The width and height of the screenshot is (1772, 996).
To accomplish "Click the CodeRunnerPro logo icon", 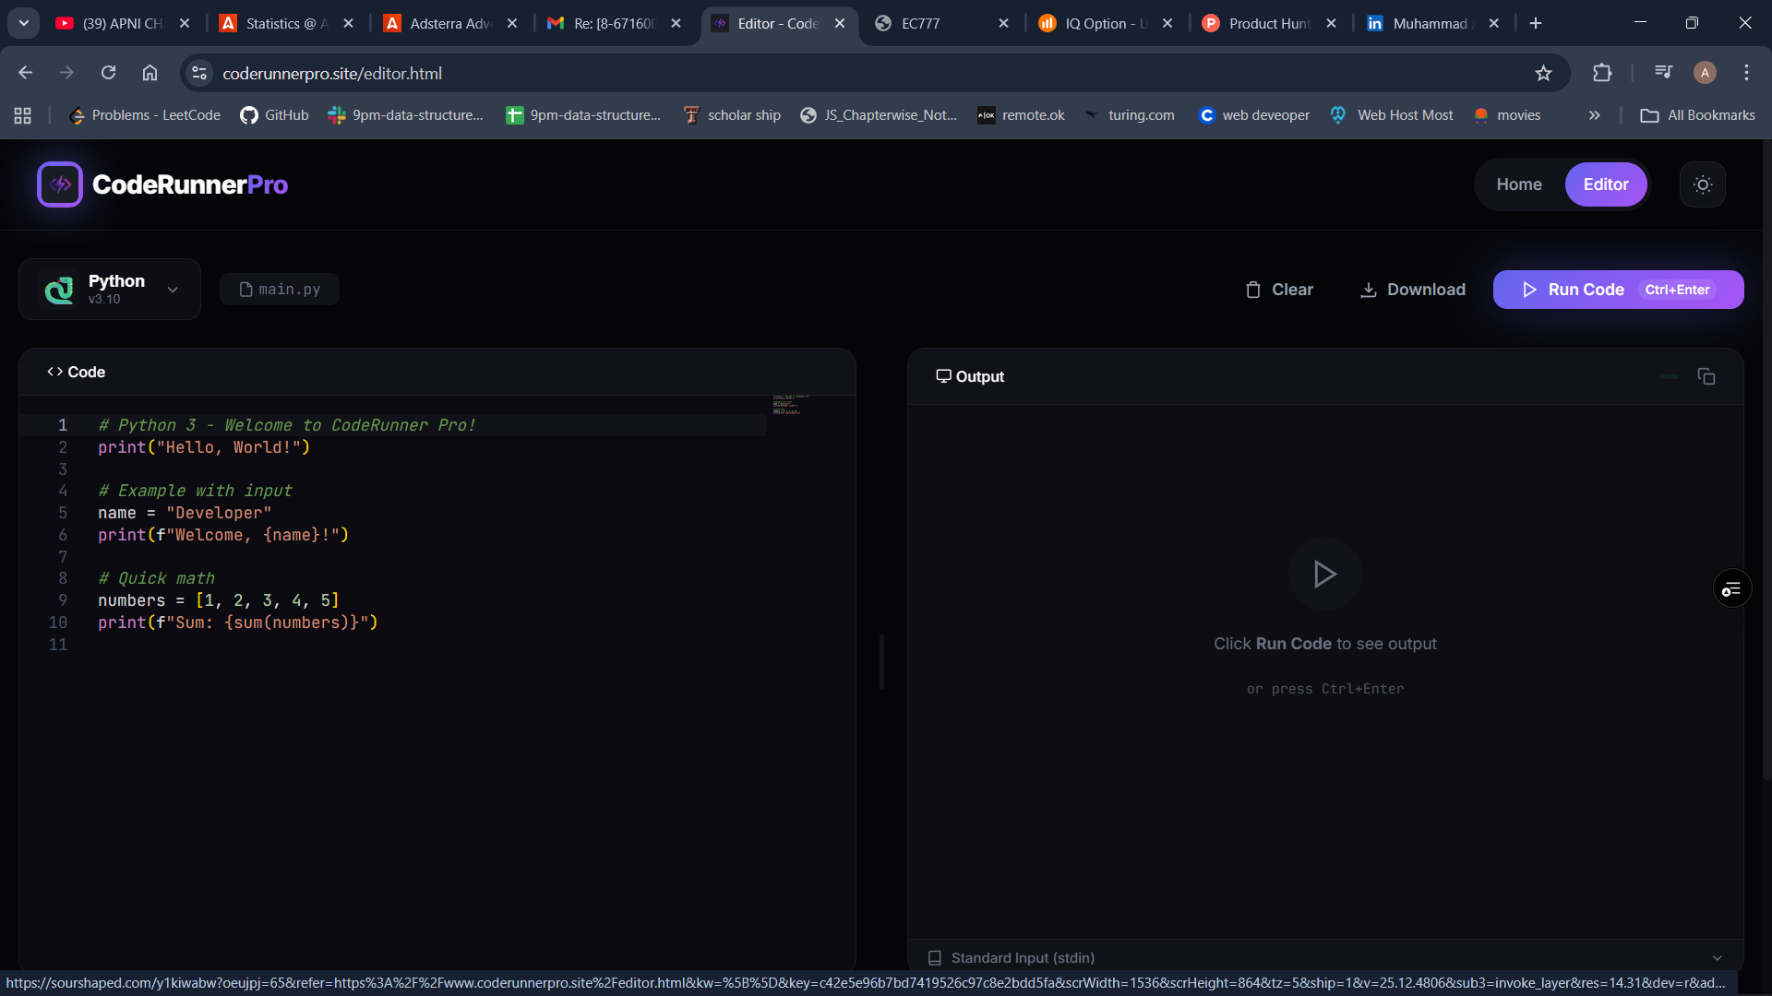I will [58, 184].
